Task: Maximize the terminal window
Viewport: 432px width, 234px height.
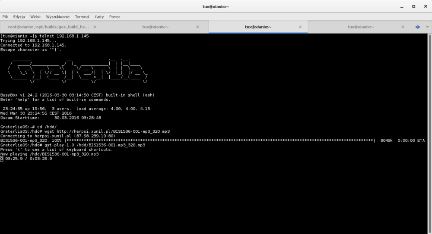Action: pyautogui.click(x=413, y=6)
